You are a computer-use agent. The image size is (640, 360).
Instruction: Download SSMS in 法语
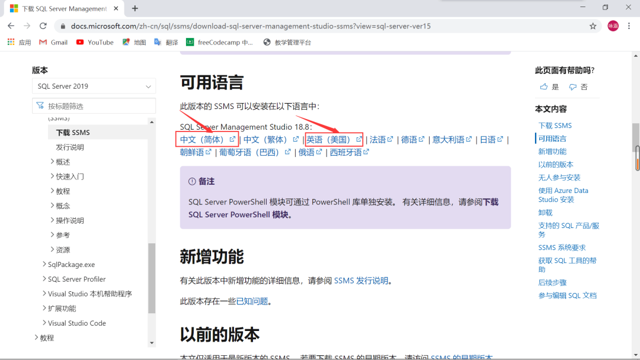381,139
